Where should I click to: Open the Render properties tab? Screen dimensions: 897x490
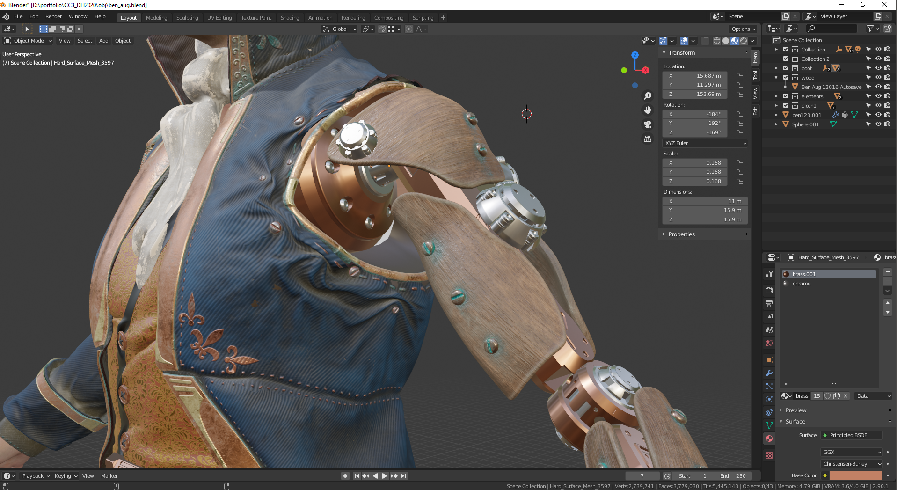[x=769, y=291]
